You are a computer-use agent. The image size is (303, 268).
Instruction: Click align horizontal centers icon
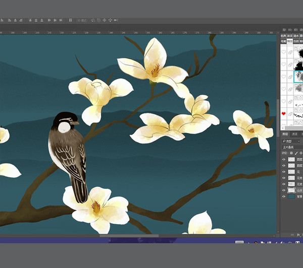click(x=15, y=20)
